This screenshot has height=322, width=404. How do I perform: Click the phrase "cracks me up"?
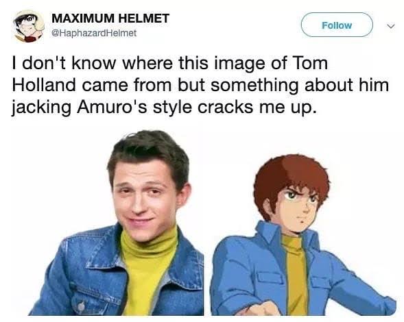[257, 107]
